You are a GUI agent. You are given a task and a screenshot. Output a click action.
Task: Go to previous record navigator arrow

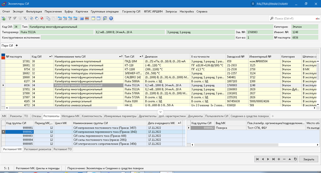tap(263, 159)
